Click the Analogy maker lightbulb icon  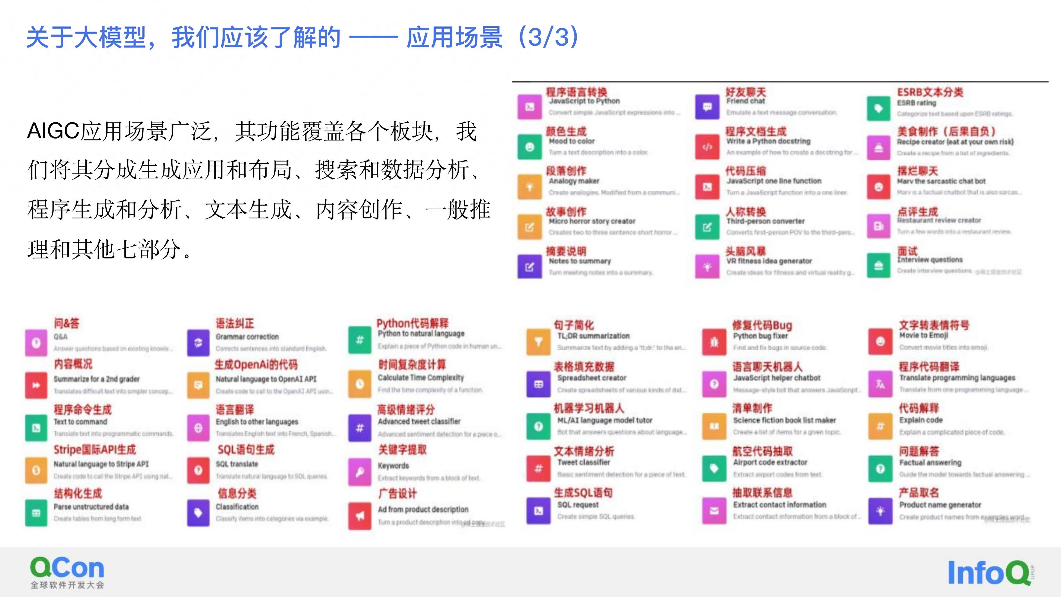tap(530, 187)
